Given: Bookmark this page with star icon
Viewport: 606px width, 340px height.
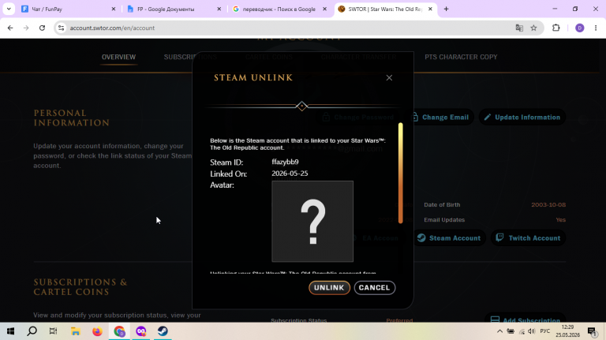Looking at the screenshot, I should point(533,28).
